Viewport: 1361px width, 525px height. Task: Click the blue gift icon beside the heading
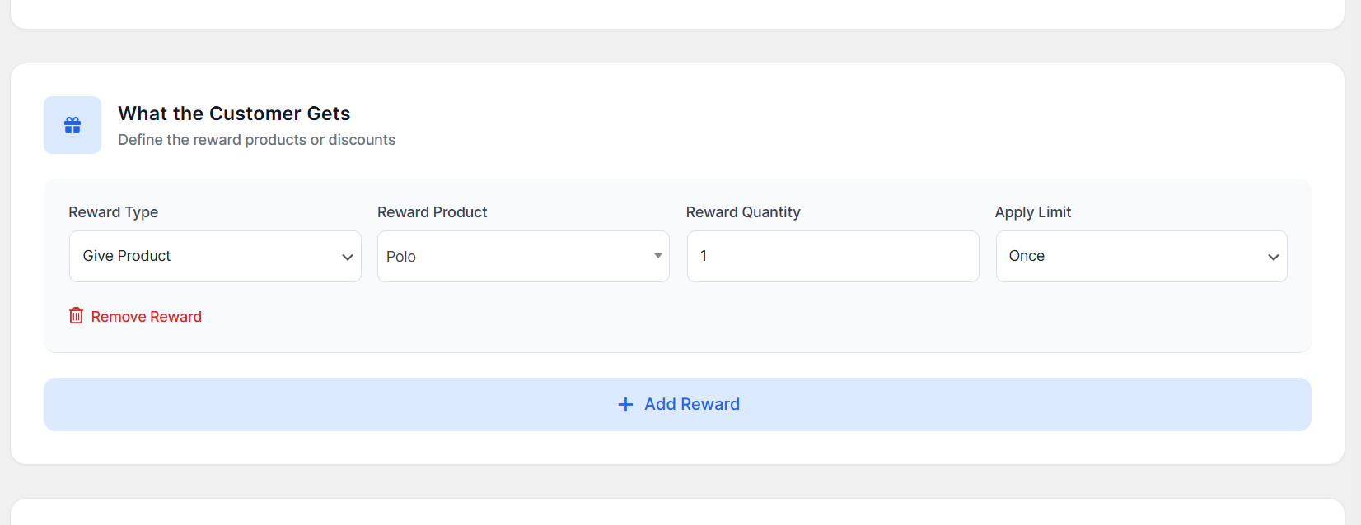pyautogui.click(x=72, y=125)
